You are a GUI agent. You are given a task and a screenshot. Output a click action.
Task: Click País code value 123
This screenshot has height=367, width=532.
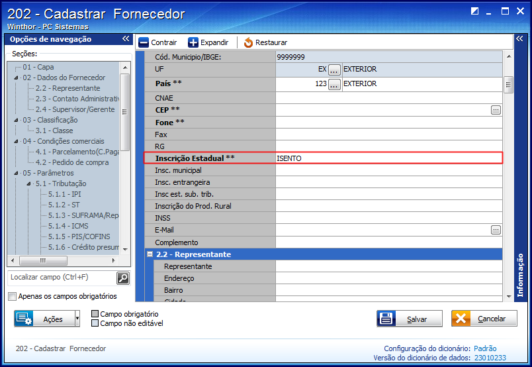(x=321, y=83)
